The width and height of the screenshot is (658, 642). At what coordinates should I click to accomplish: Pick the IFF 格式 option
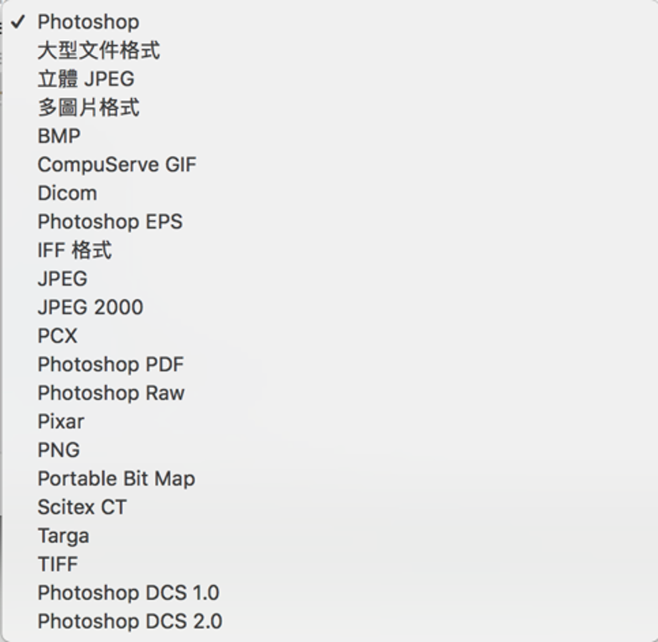point(330,250)
